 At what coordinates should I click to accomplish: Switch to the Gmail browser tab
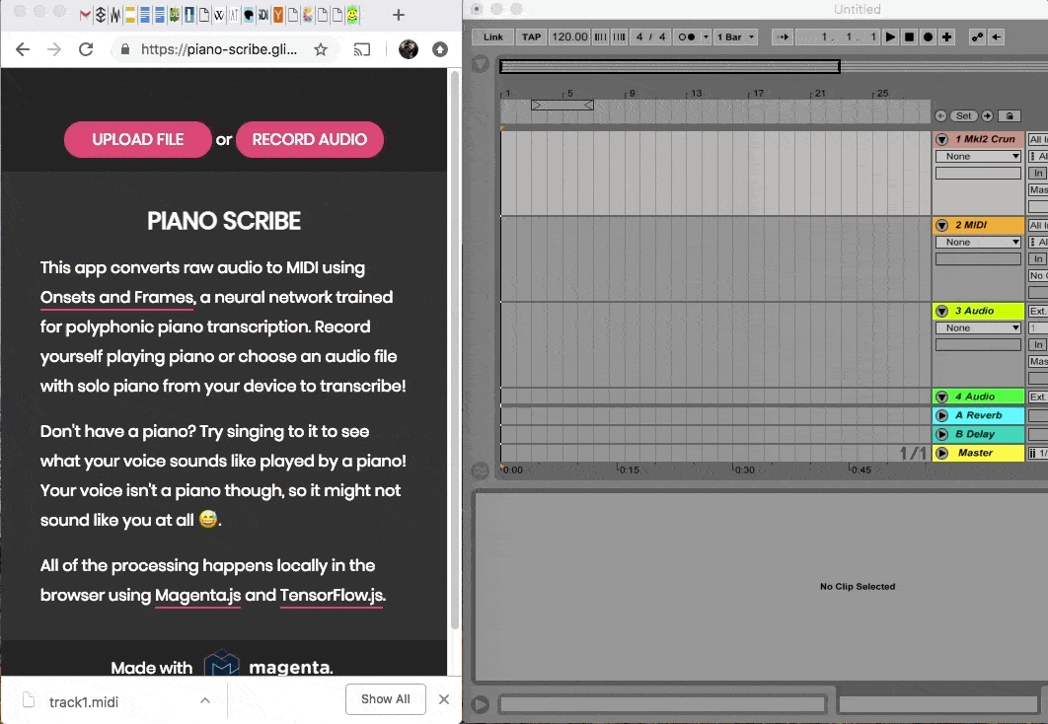pyautogui.click(x=85, y=15)
